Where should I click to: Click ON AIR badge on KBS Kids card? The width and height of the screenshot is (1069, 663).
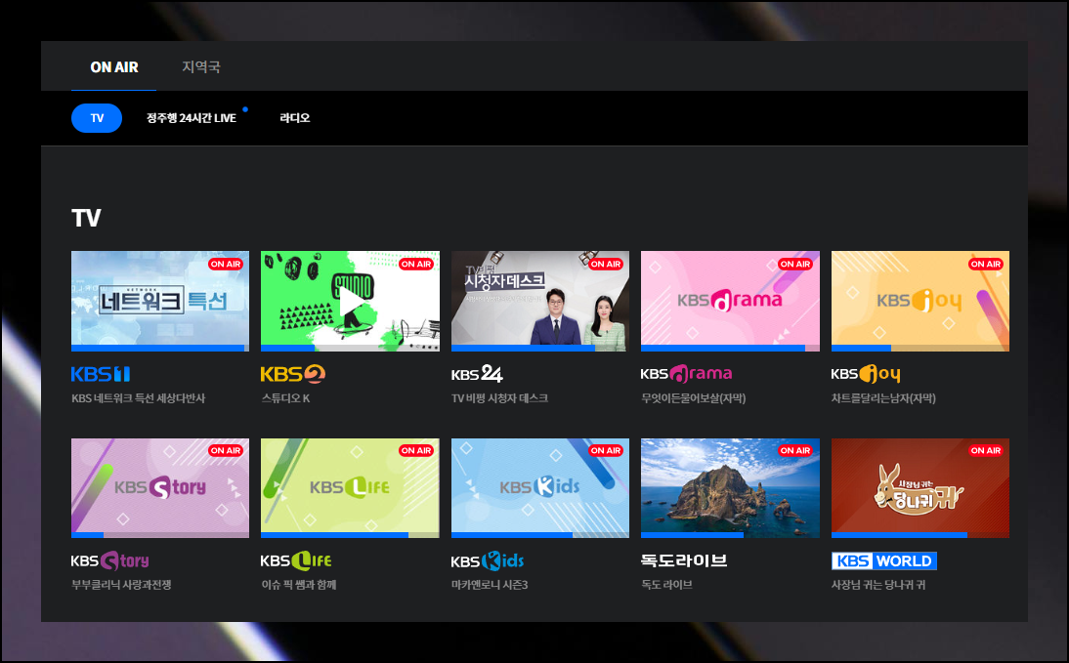[x=606, y=450]
